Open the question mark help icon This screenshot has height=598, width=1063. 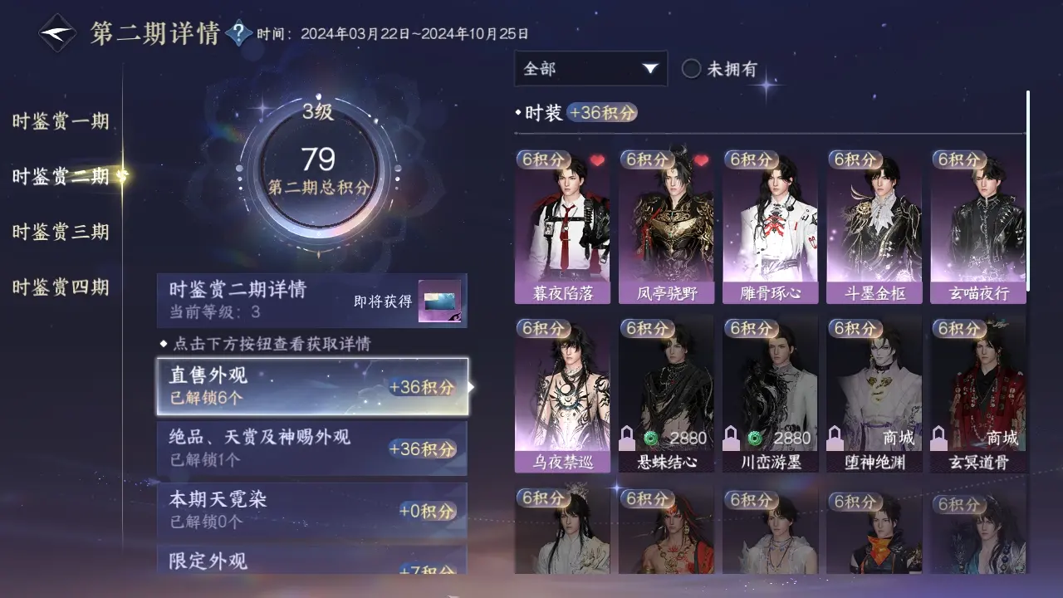(x=238, y=33)
